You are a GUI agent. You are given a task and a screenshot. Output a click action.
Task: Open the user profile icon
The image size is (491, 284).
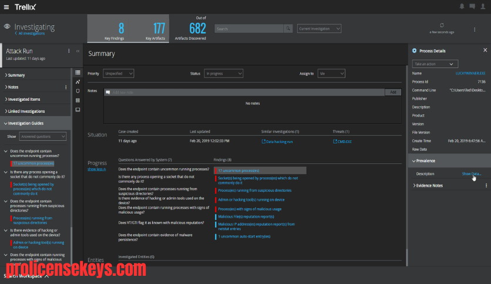483,6
